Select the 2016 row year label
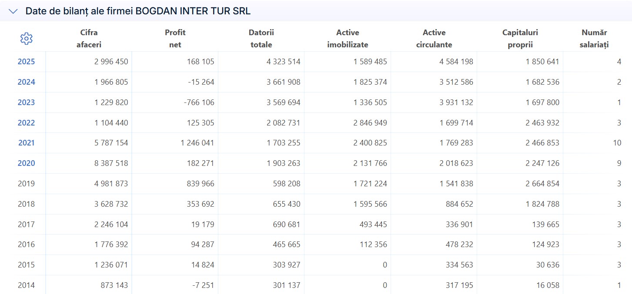Image resolution: width=632 pixels, height=294 pixels. (x=26, y=244)
